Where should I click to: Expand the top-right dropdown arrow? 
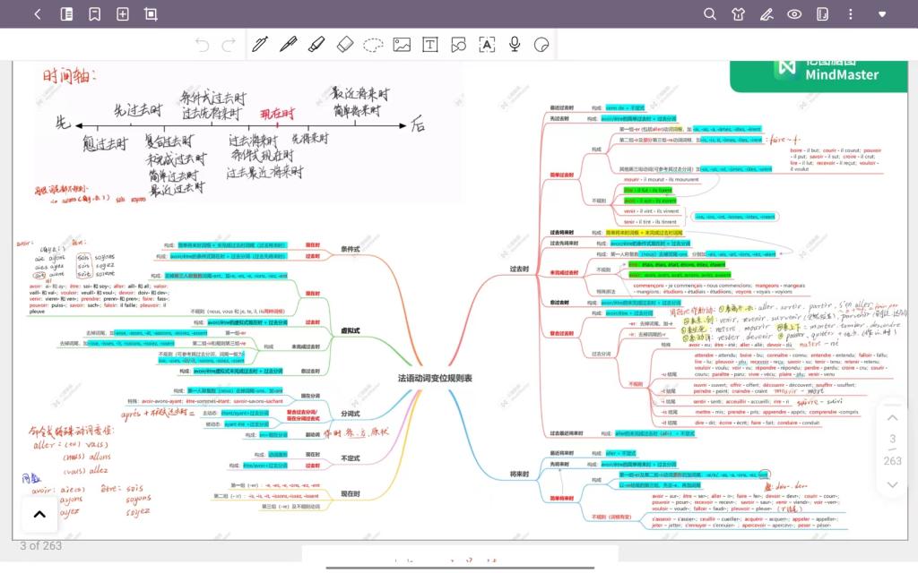click(882, 14)
